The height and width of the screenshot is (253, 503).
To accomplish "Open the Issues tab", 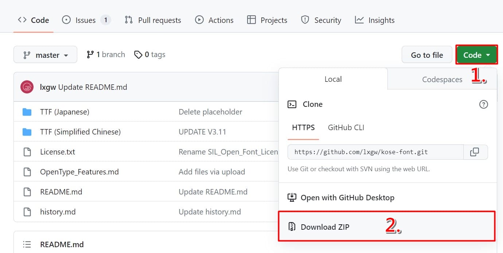I will [x=86, y=20].
